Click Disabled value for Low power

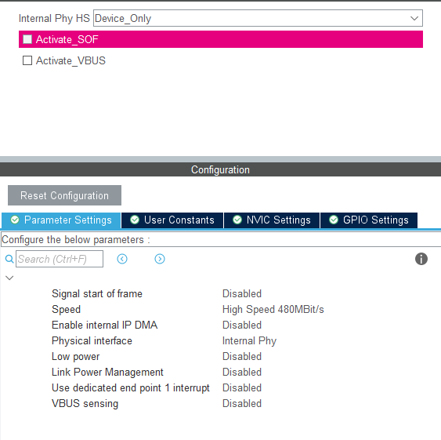pos(242,356)
